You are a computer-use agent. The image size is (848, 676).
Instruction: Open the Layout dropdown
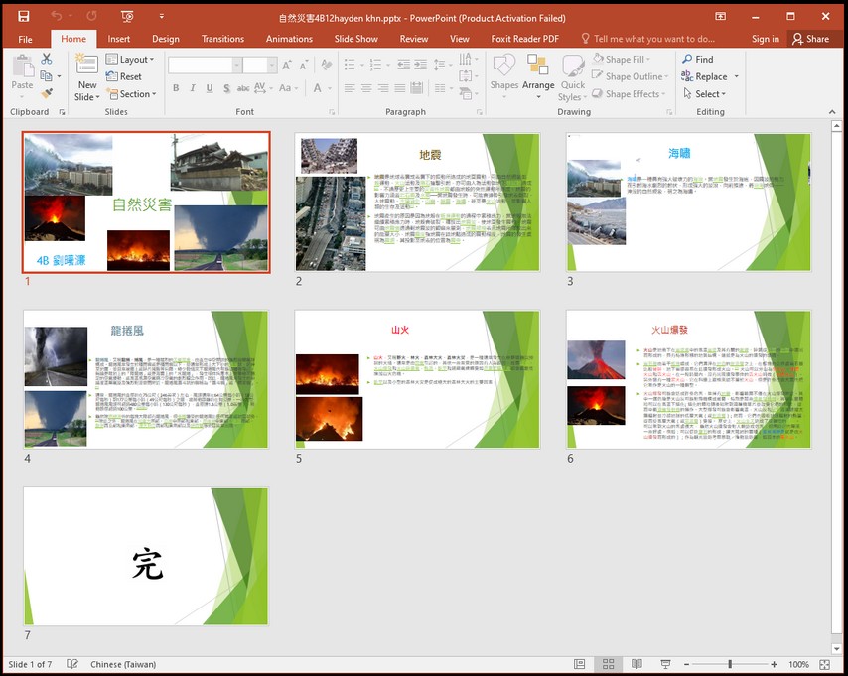(130, 59)
